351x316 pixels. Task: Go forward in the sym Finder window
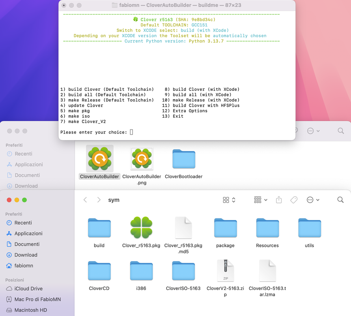[99, 199]
